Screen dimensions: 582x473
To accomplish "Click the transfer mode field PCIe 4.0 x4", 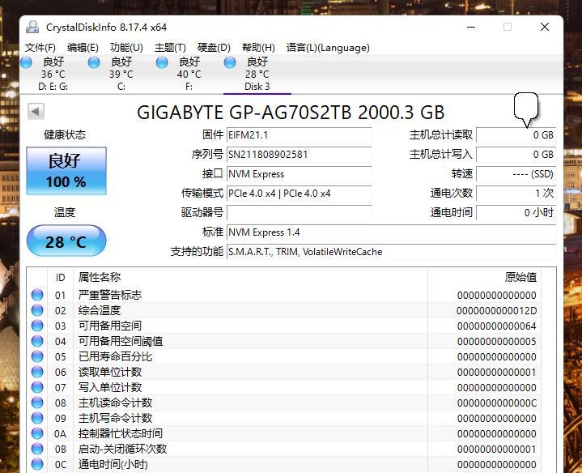I will click(299, 194).
